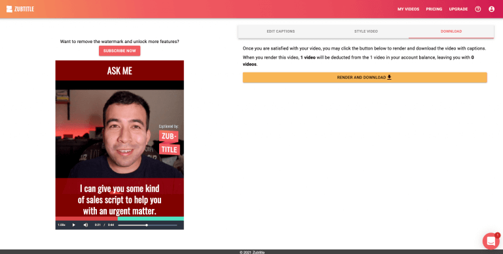Go to the Pricing page
503x254 pixels.
click(x=434, y=9)
